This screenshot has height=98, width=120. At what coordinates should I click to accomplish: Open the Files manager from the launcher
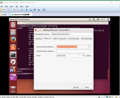pos(13,32)
